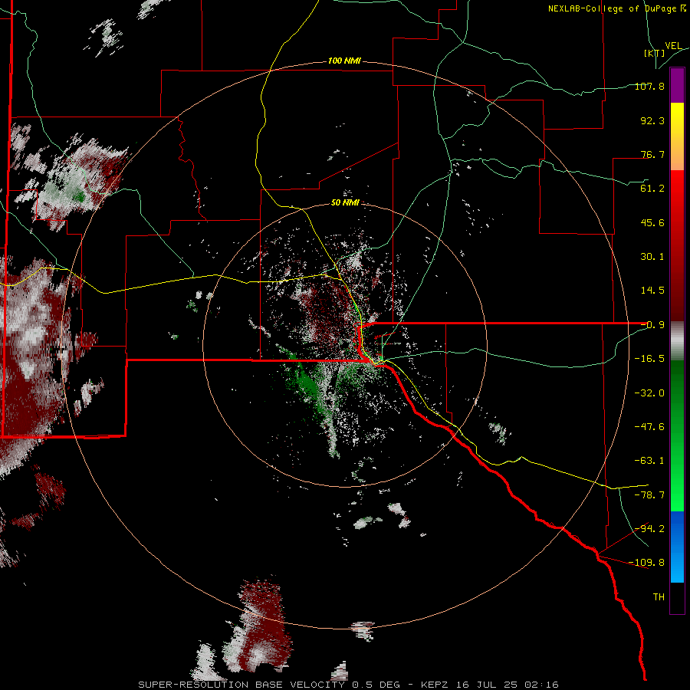The height and width of the screenshot is (690, 690).
Task: Click the TH legend label
Action: point(659,597)
